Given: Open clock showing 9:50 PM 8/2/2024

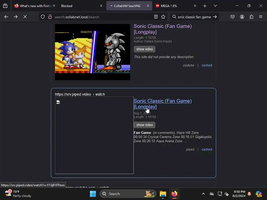Looking at the screenshot, I should 239,194.
